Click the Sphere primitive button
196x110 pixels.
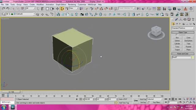pyautogui.click(x=177, y=41)
